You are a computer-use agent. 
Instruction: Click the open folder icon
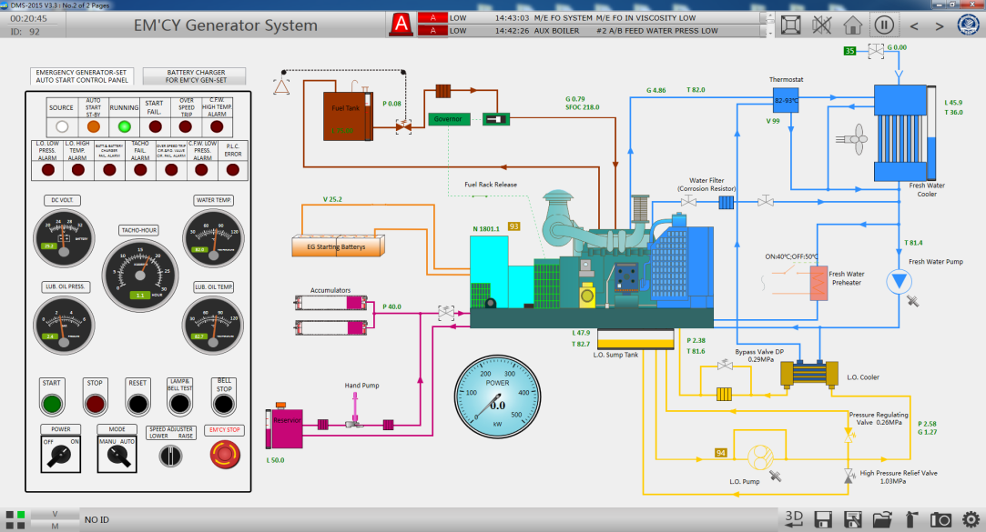click(882, 518)
